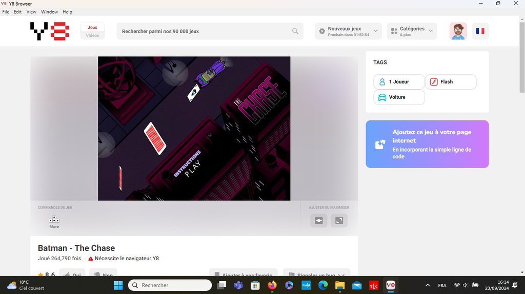
Task: Click the Y8 logo
Action: coord(50,31)
